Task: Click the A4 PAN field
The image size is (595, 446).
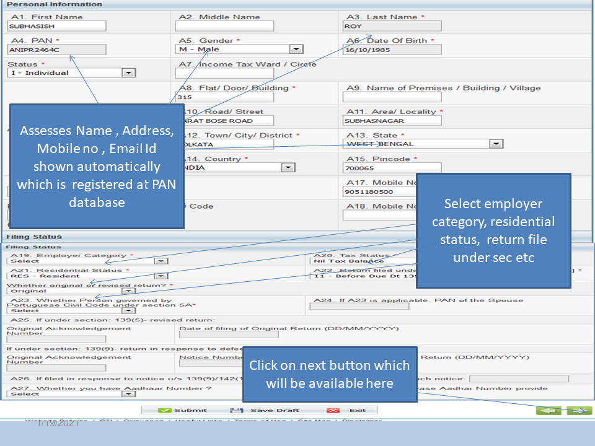Action: point(56,50)
